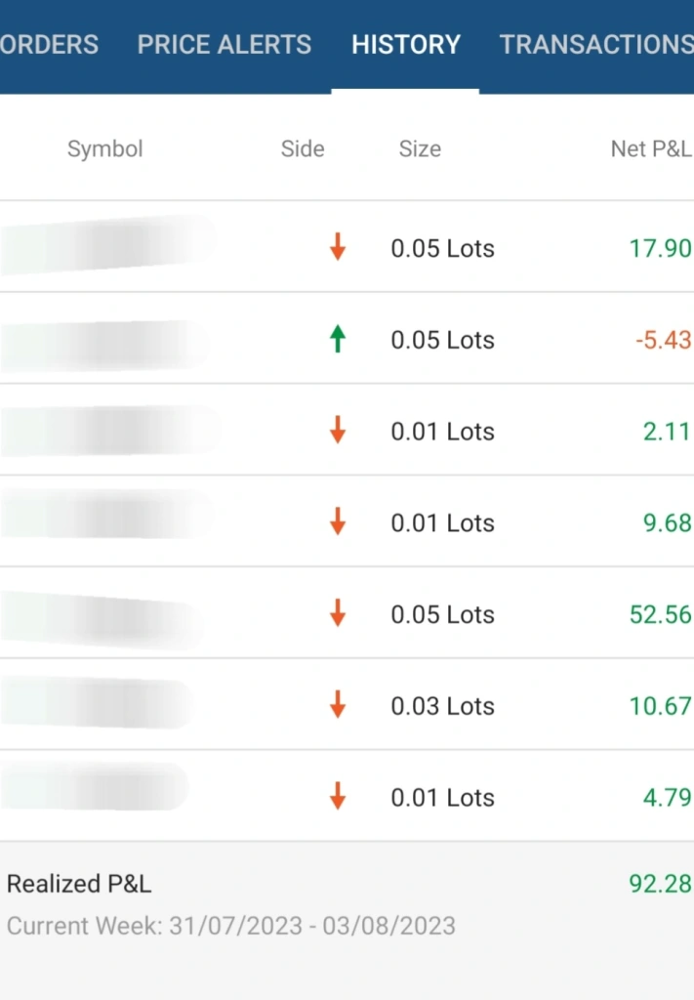Click the sell arrow on the 9.68 trade

(338, 521)
